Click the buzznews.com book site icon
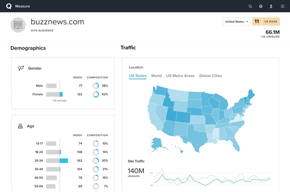 click(18, 25)
